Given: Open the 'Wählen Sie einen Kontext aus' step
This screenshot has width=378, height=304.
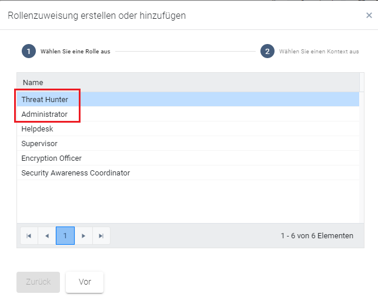Looking at the screenshot, I should [319, 52].
